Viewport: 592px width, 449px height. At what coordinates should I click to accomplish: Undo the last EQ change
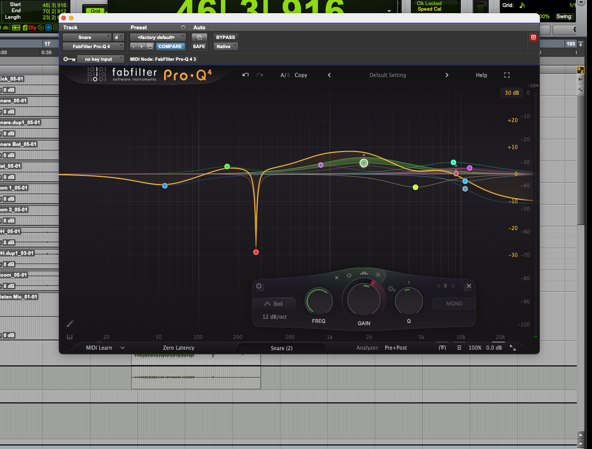point(246,75)
